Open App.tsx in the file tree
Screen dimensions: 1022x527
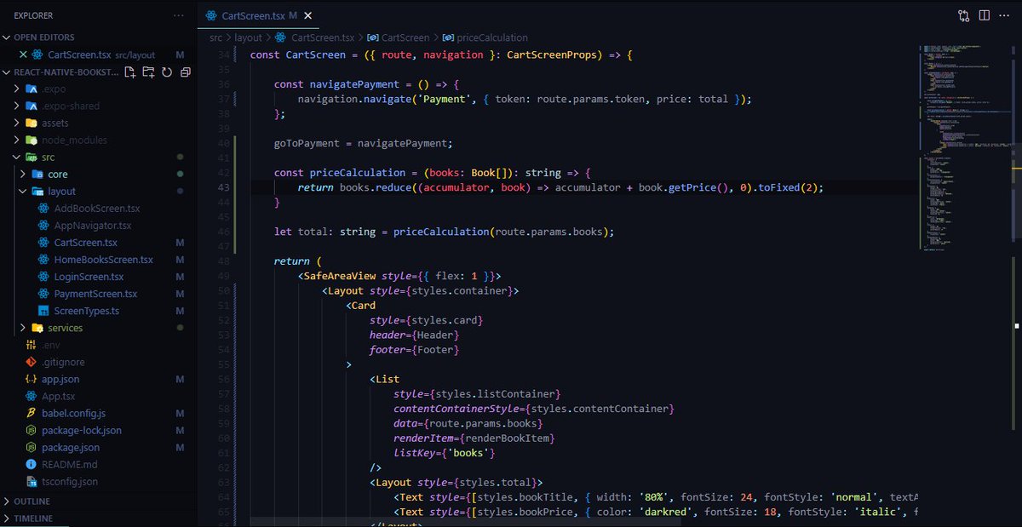tap(98, 396)
